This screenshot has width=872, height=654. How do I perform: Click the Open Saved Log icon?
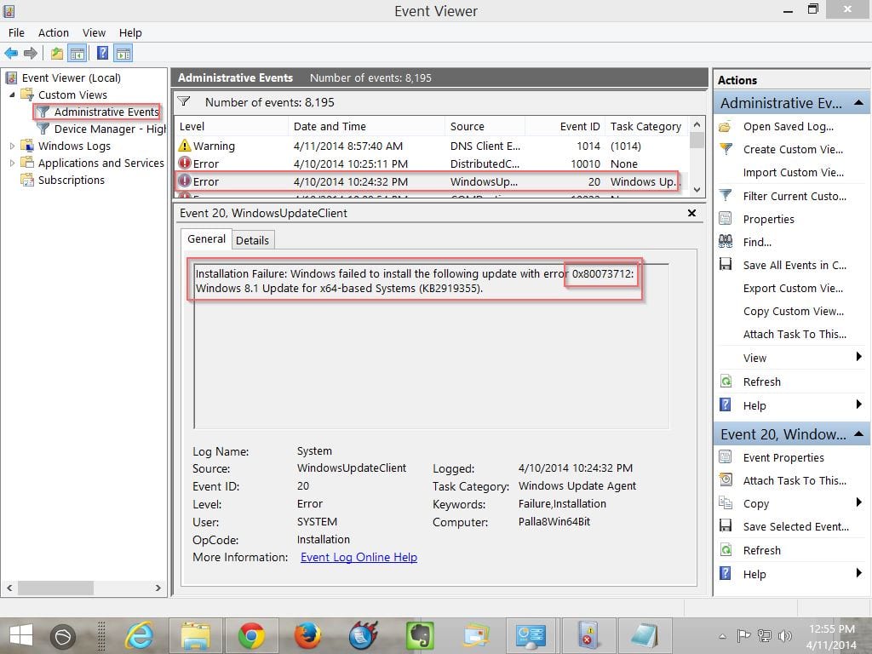(x=726, y=127)
